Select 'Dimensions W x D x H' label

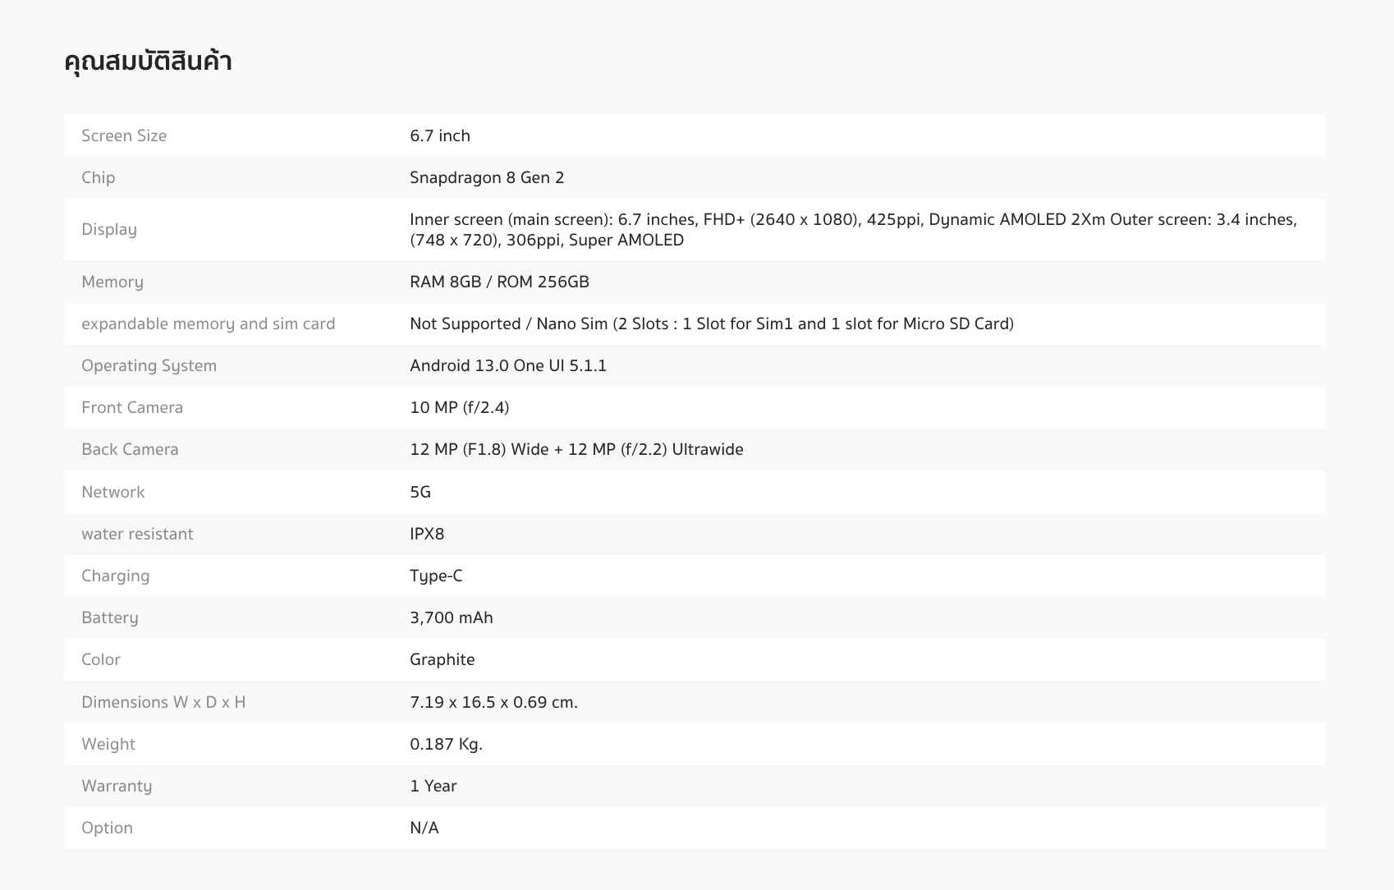[x=163, y=702]
